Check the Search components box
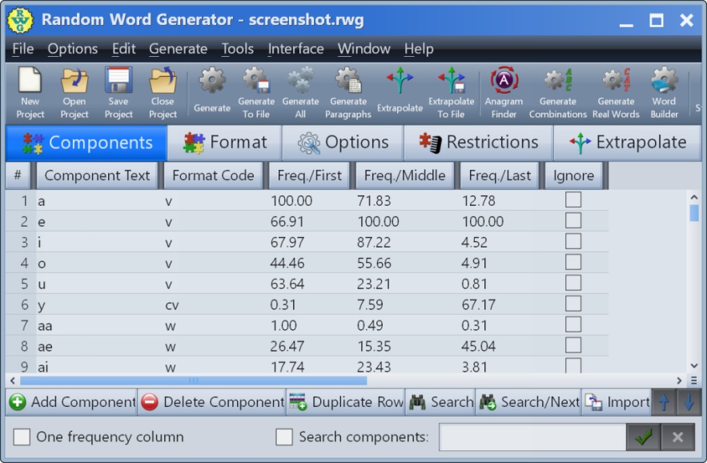The image size is (707, 463). pyautogui.click(x=285, y=437)
